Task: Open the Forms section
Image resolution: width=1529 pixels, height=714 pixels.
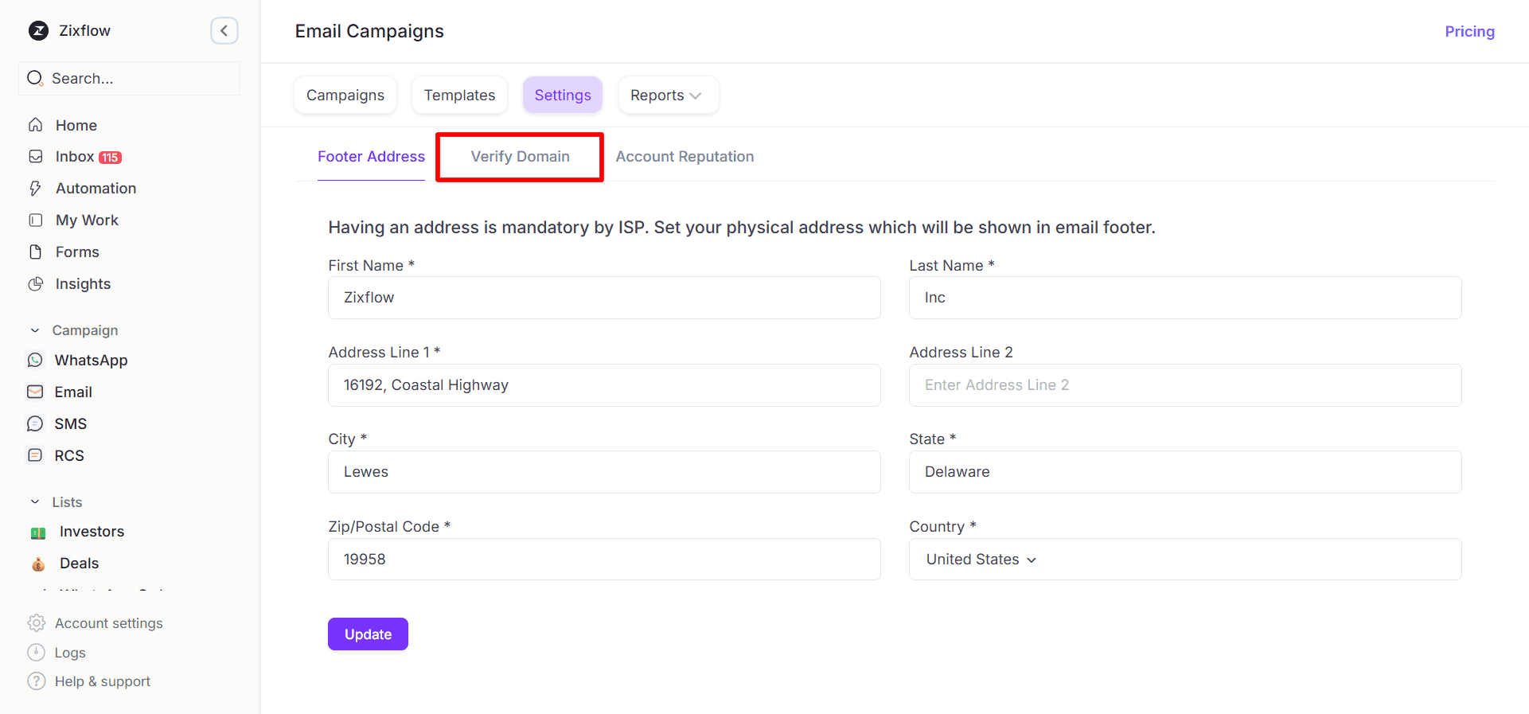Action: (x=76, y=252)
